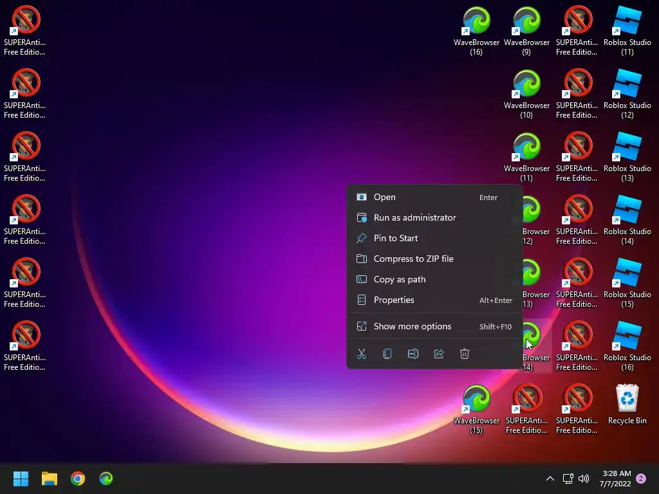Open Properties from the context menu
This screenshot has width=659, height=494.
[434, 300]
